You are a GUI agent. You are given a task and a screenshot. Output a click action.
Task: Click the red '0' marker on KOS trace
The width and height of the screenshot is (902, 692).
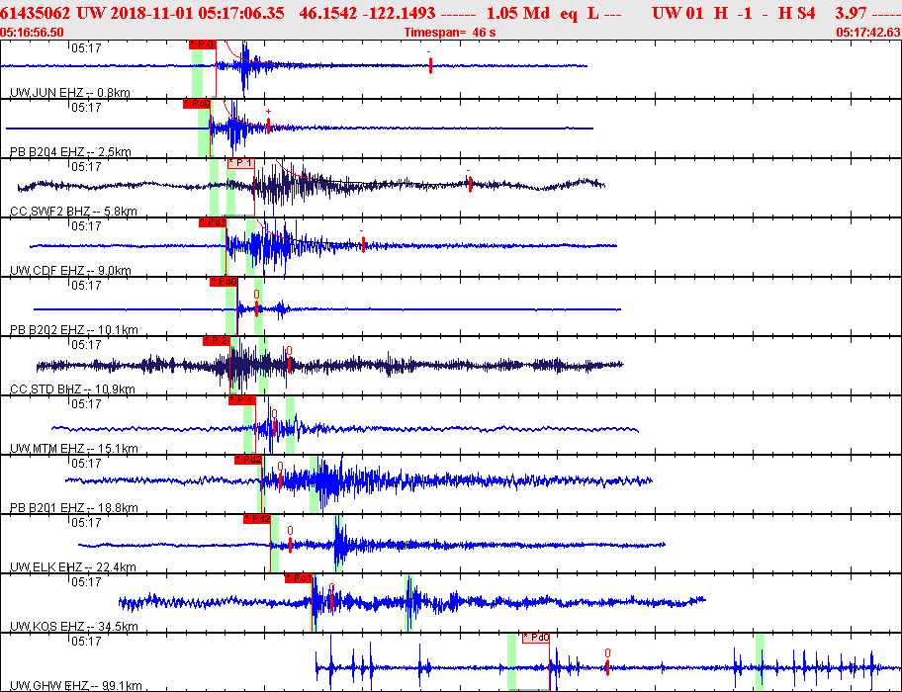[x=331, y=601]
